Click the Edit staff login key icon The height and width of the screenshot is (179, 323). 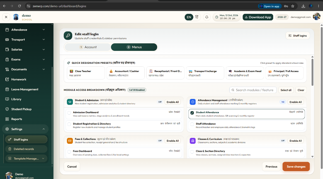click(68, 35)
